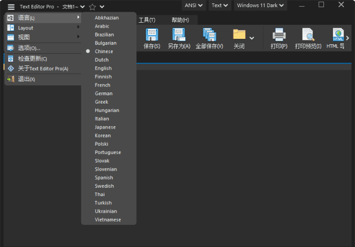Choose French language
355x247 pixels.
(109, 85)
